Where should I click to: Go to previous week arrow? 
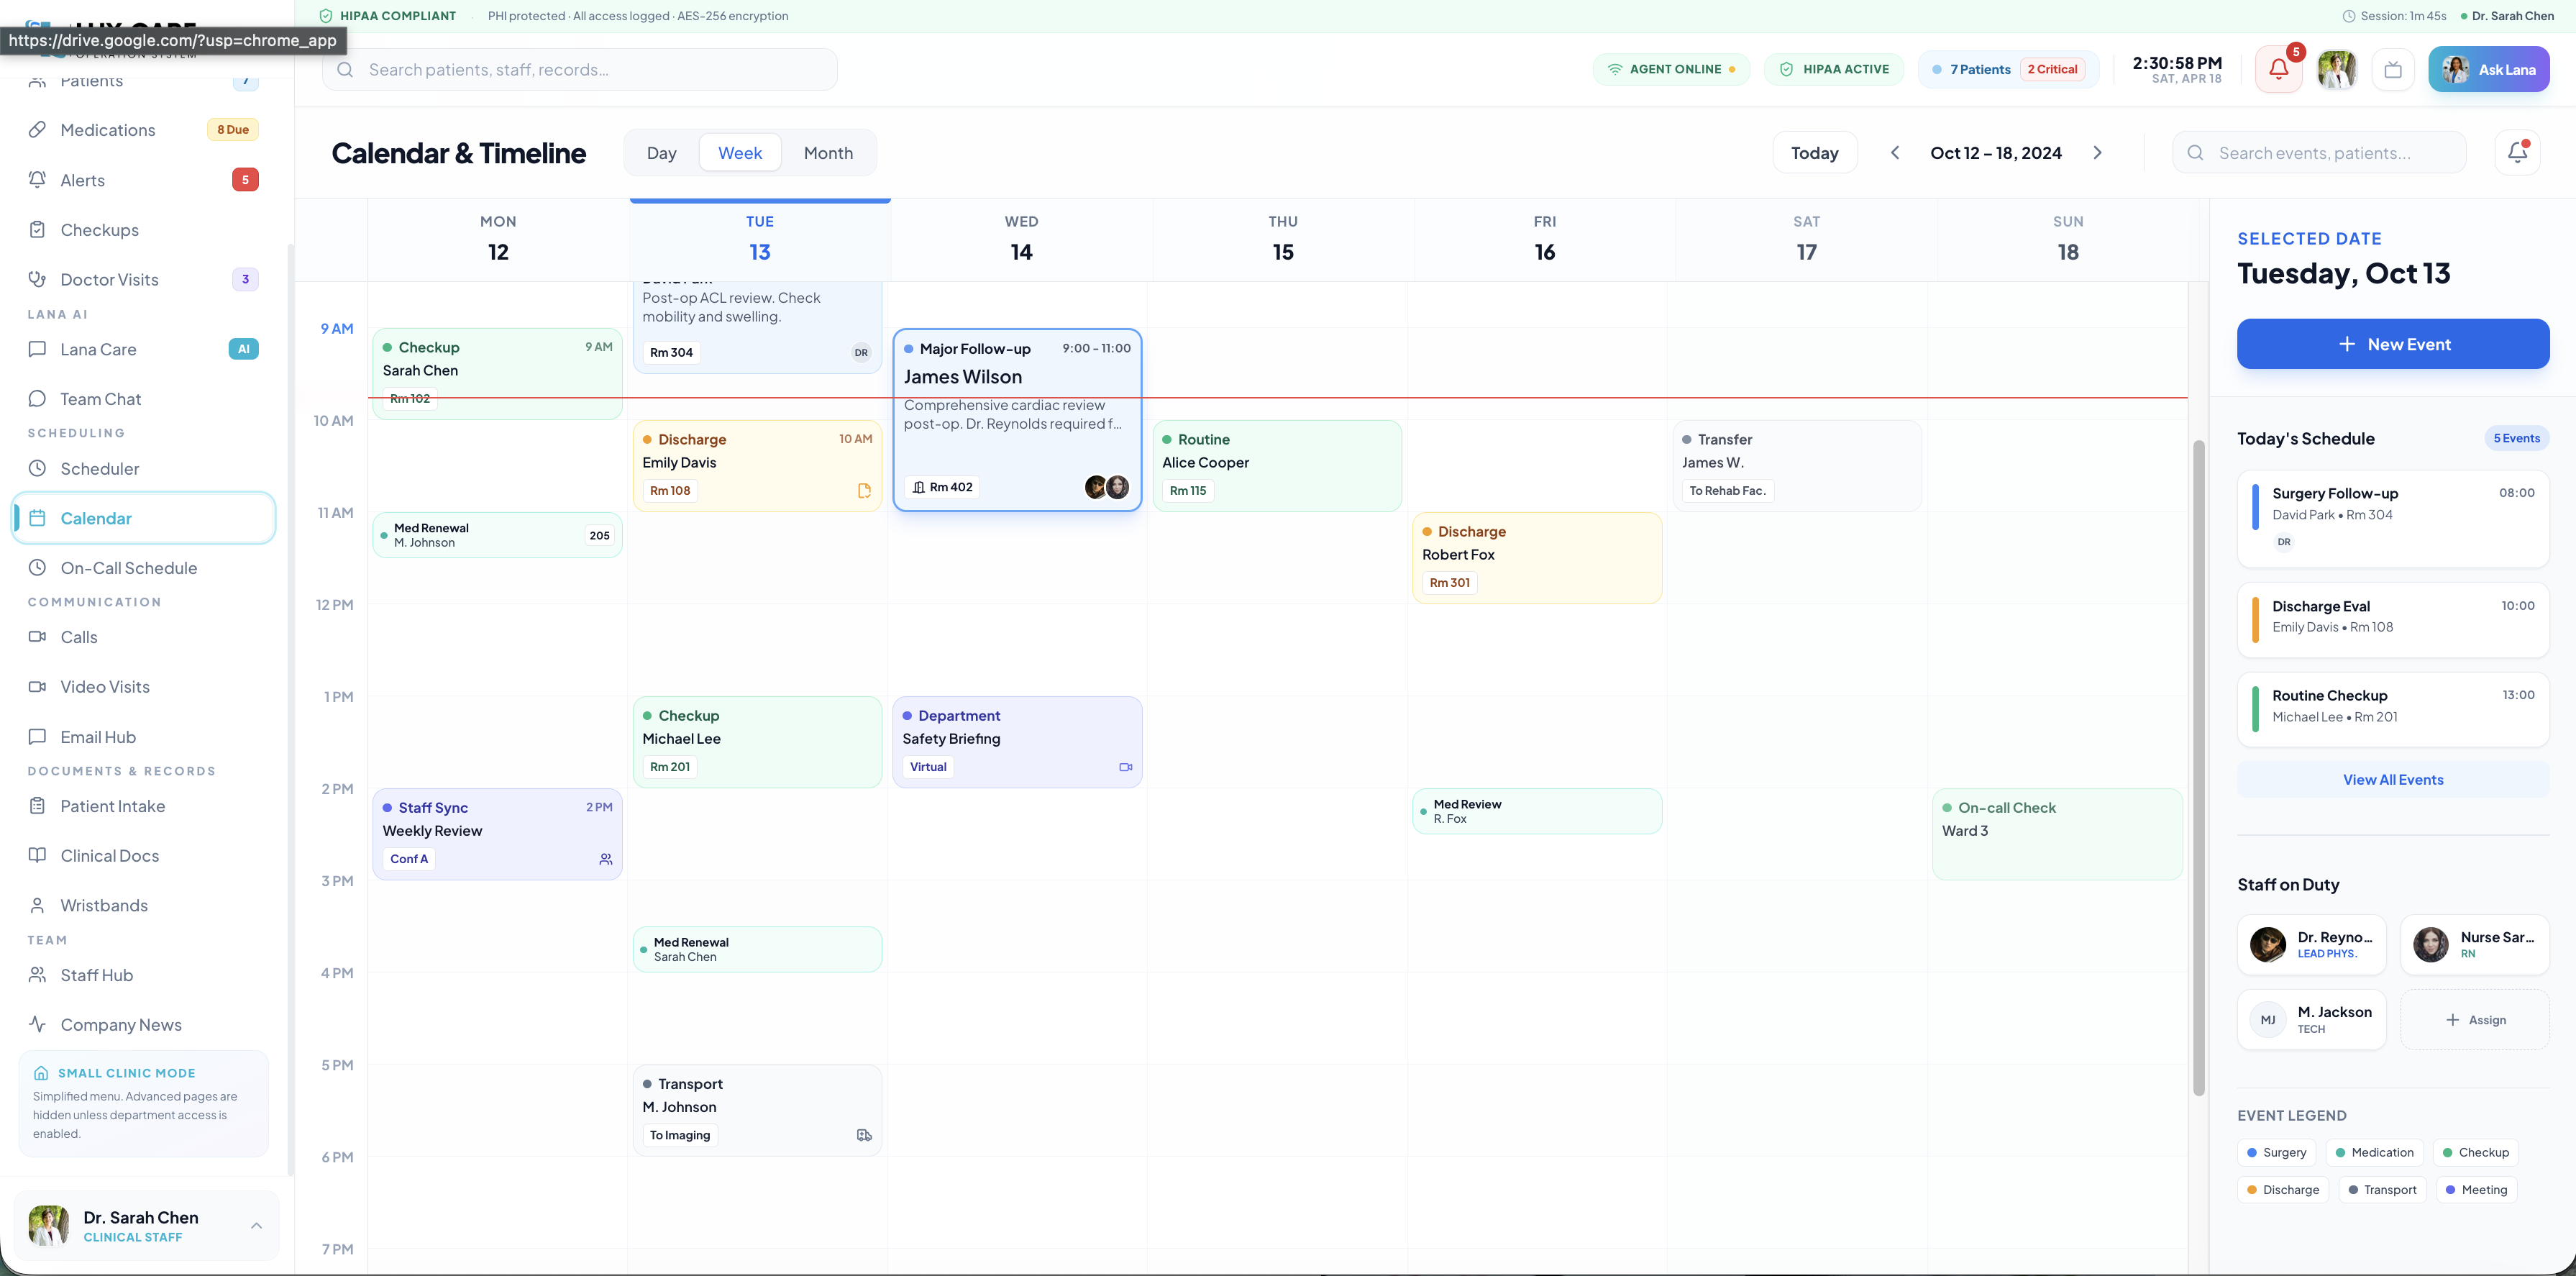(1894, 153)
